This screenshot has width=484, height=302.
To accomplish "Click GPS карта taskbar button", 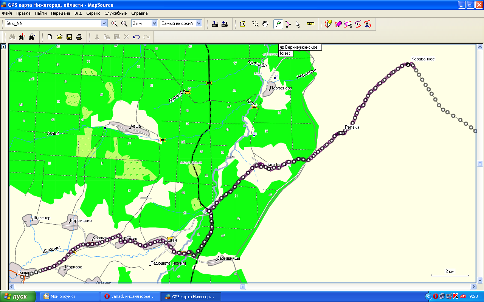I will click(191, 297).
